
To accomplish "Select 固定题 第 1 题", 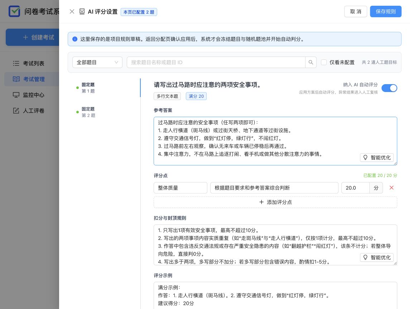I will [88, 88].
